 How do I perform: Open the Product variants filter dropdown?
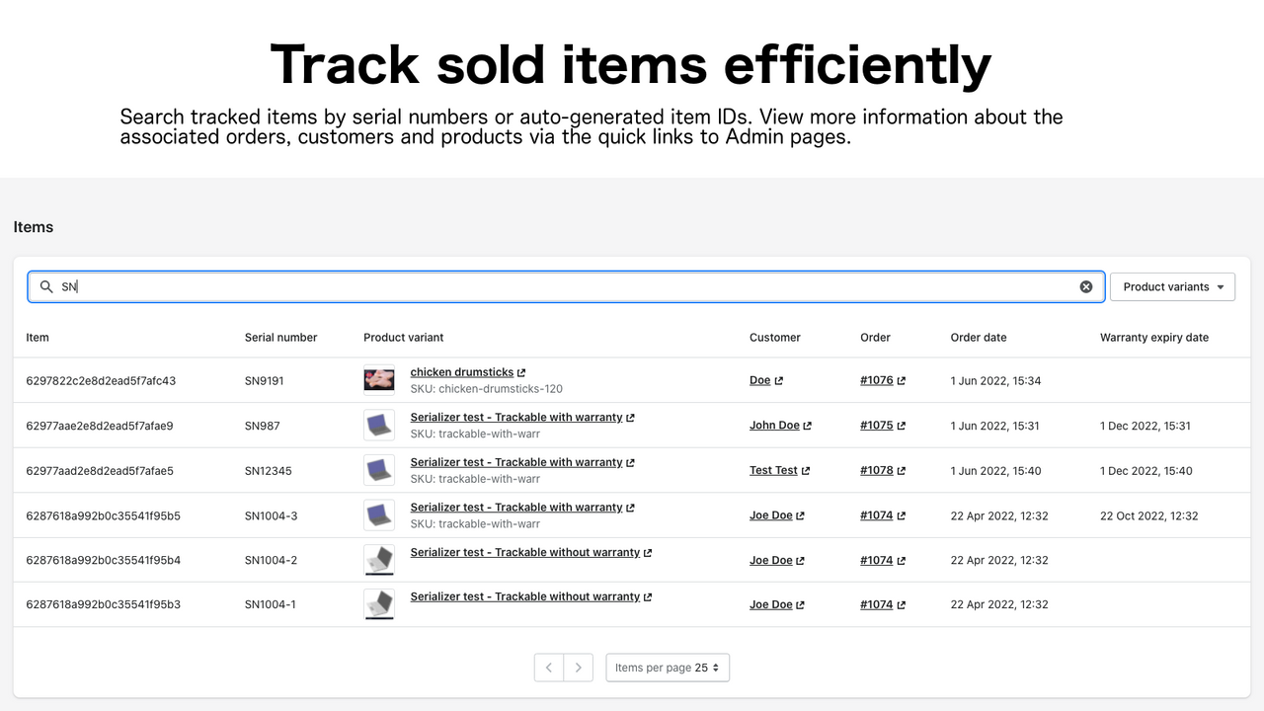click(1172, 286)
